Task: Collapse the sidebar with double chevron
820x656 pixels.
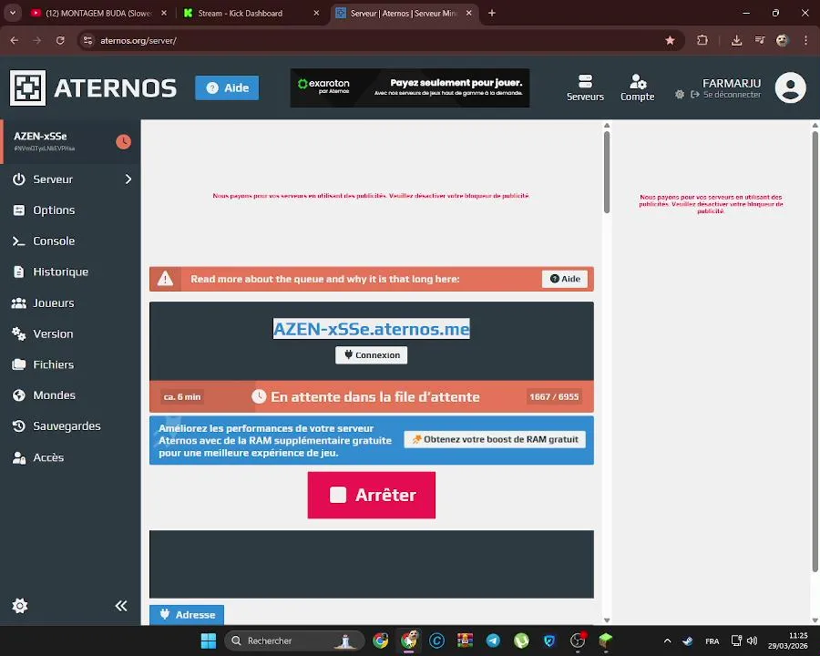Action: coord(121,606)
